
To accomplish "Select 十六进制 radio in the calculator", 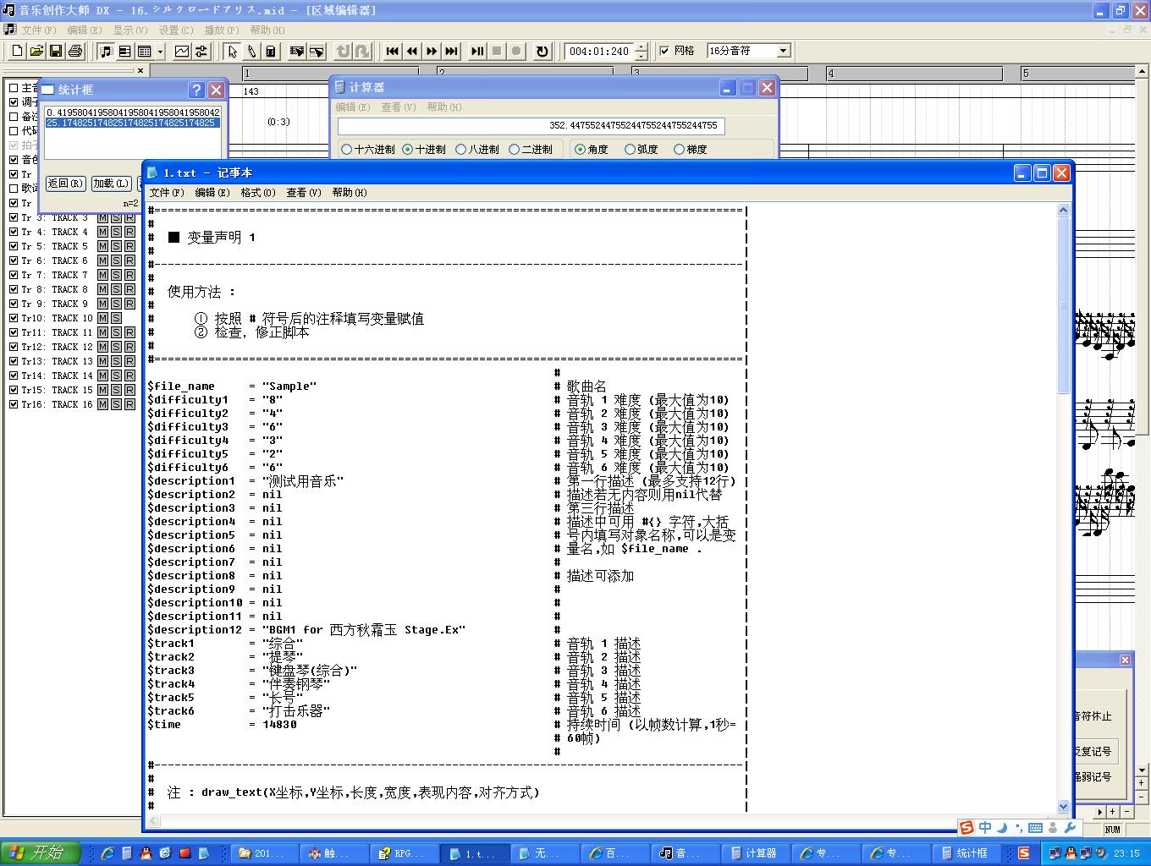I will pos(346,150).
